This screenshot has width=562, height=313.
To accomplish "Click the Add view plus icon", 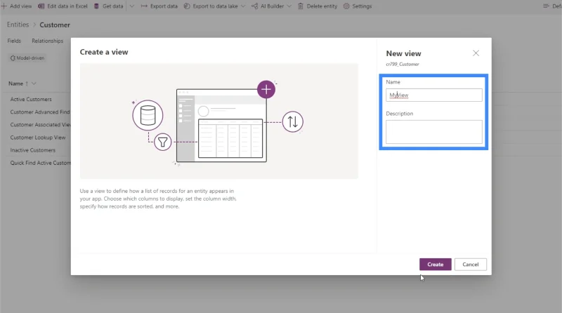I will pos(4,6).
